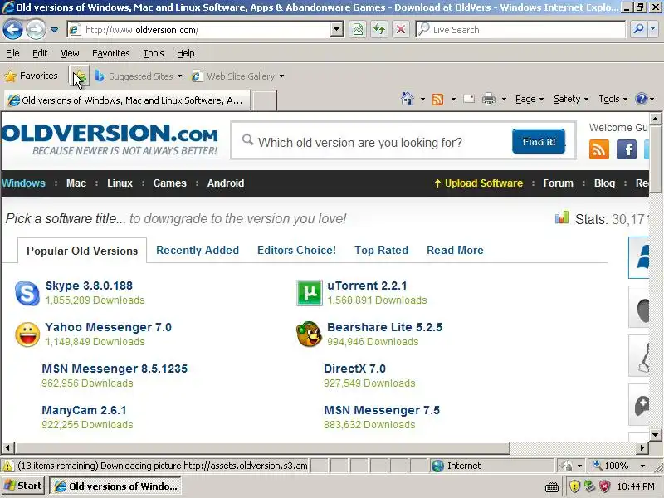Screen dimensions: 664x498
Task: Open the Blog link
Action: coord(604,183)
